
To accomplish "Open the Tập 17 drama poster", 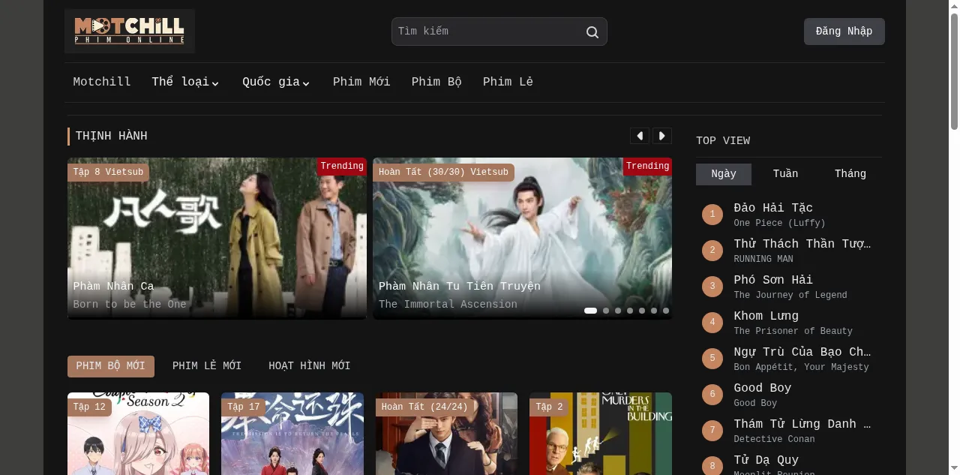I will (292, 434).
